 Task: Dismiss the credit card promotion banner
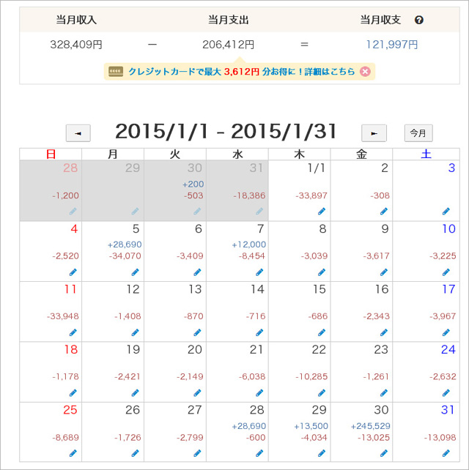(365, 72)
